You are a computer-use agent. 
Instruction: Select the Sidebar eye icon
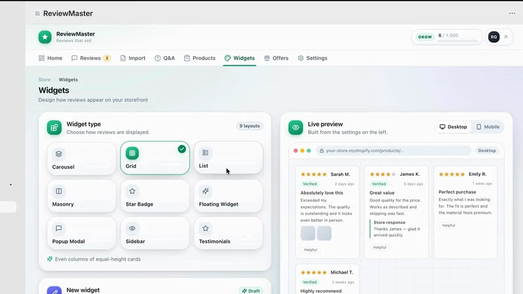click(x=132, y=228)
